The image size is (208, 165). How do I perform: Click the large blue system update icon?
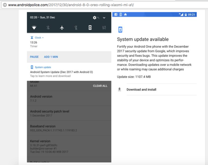pyautogui.click(x=120, y=29)
